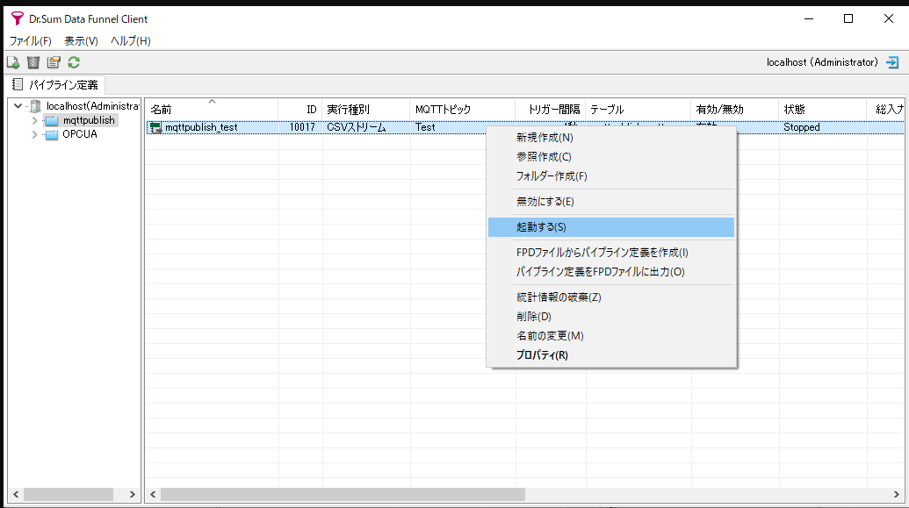Select the localhost(Administra tree root label

(x=93, y=106)
